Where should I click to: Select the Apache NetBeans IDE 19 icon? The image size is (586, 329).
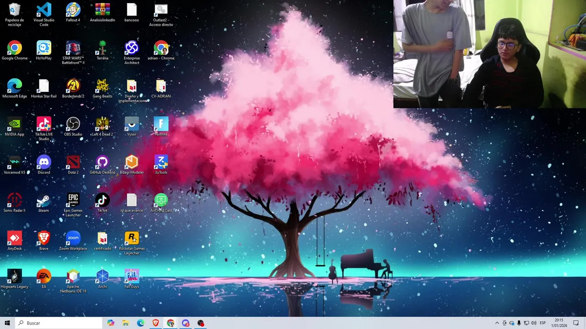[73, 276]
